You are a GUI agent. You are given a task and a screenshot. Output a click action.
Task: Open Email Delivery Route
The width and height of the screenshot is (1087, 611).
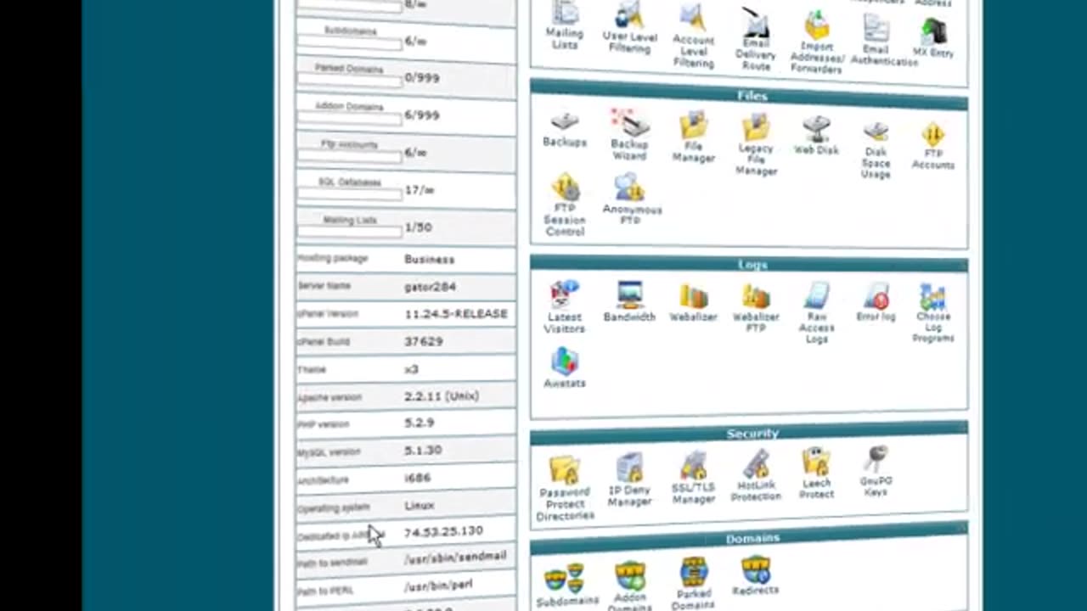click(755, 39)
